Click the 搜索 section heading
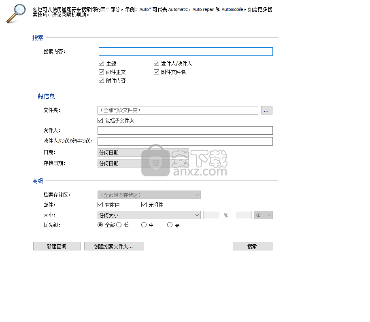The width and height of the screenshot is (370, 322). click(38, 38)
